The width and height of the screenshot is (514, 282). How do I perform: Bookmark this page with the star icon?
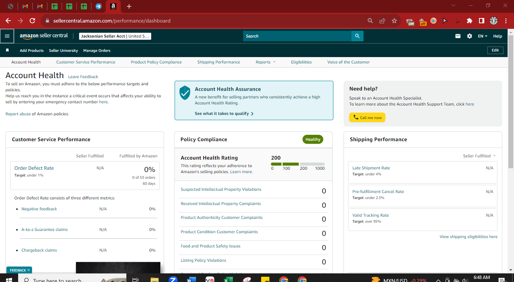click(x=394, y=21)
